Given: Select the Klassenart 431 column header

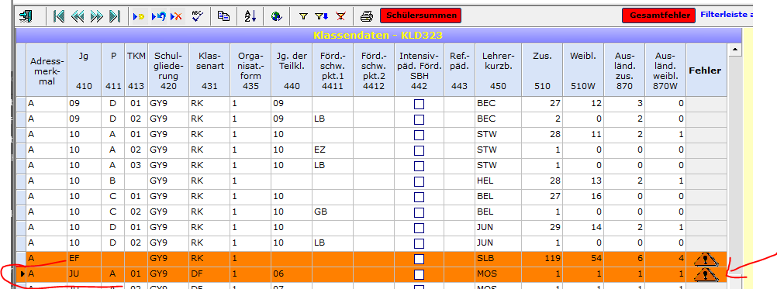Looking at the screenshot, I should [209, 71].
